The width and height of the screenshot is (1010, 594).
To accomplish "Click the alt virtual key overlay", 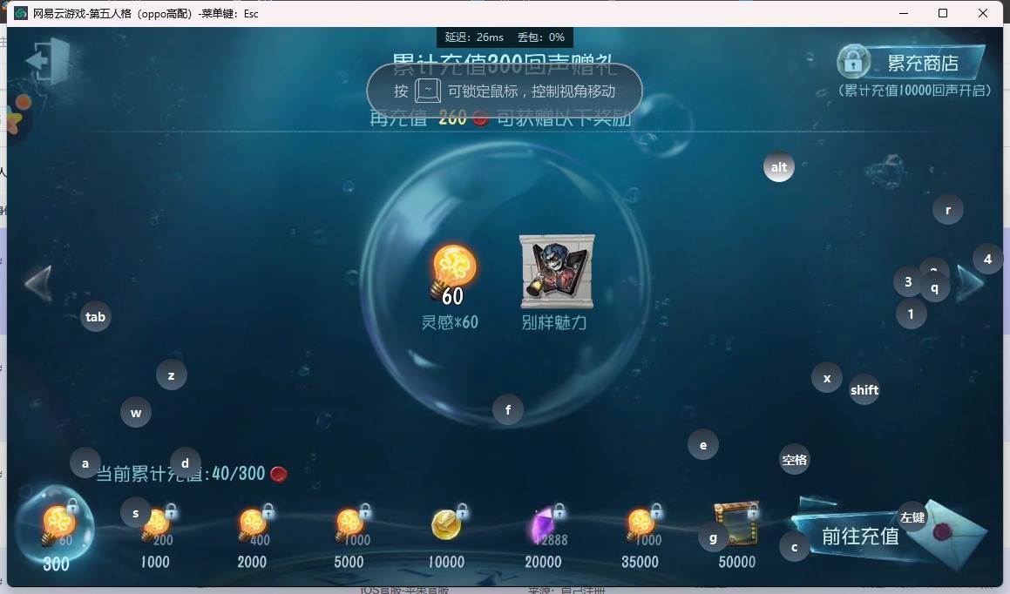I will tap(779, 166).
